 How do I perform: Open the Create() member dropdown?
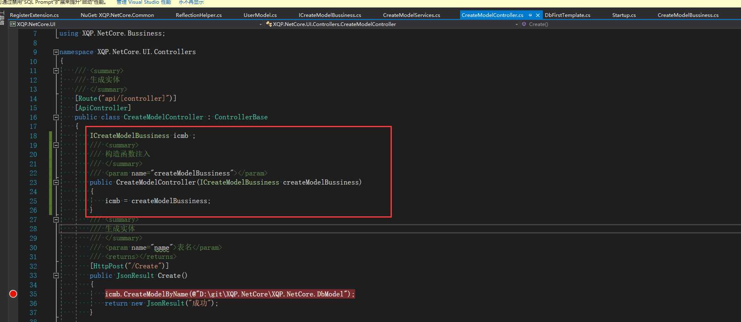point(631,24)
